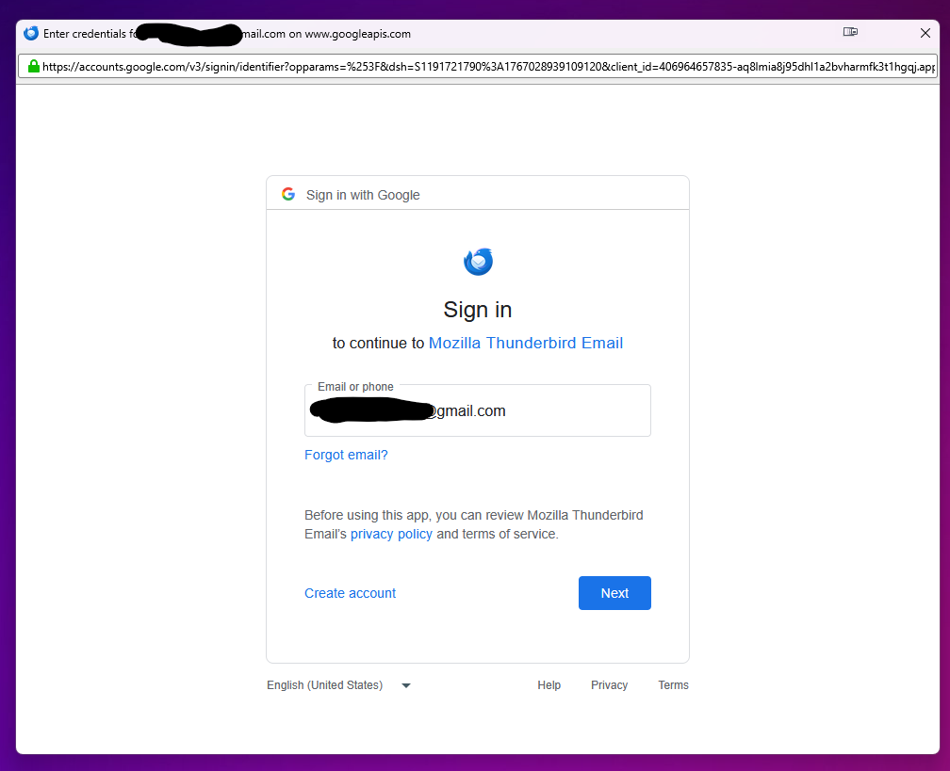950x771 pixels.
Task: Open the Privacy footer link
Action: click(609, 685)
